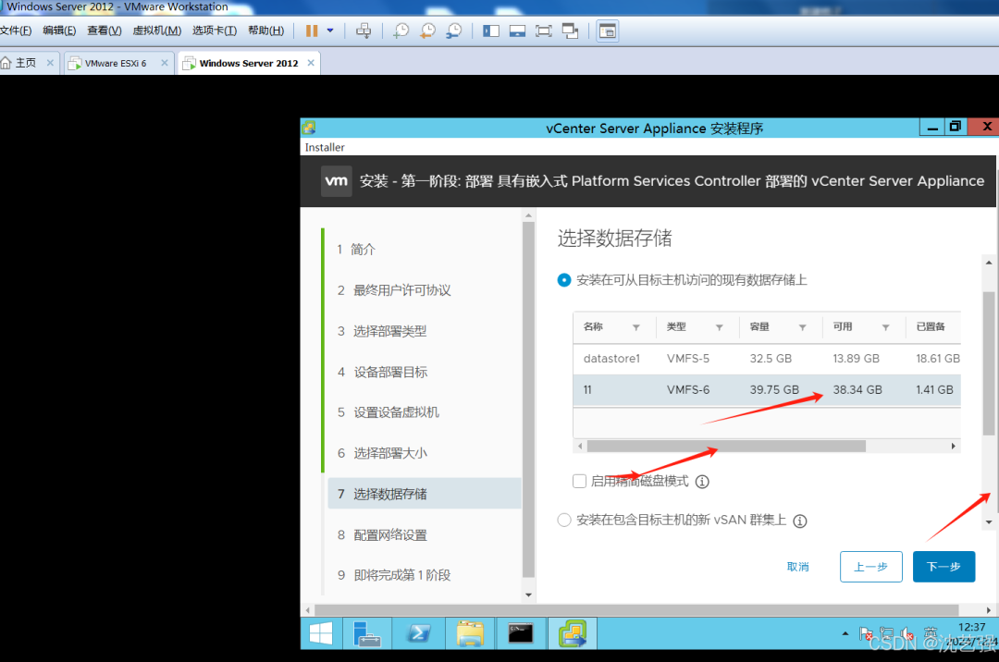Open Server Manager from the taskbar
The height and width of the screenshot is (662, 999).
pos(367,633)
